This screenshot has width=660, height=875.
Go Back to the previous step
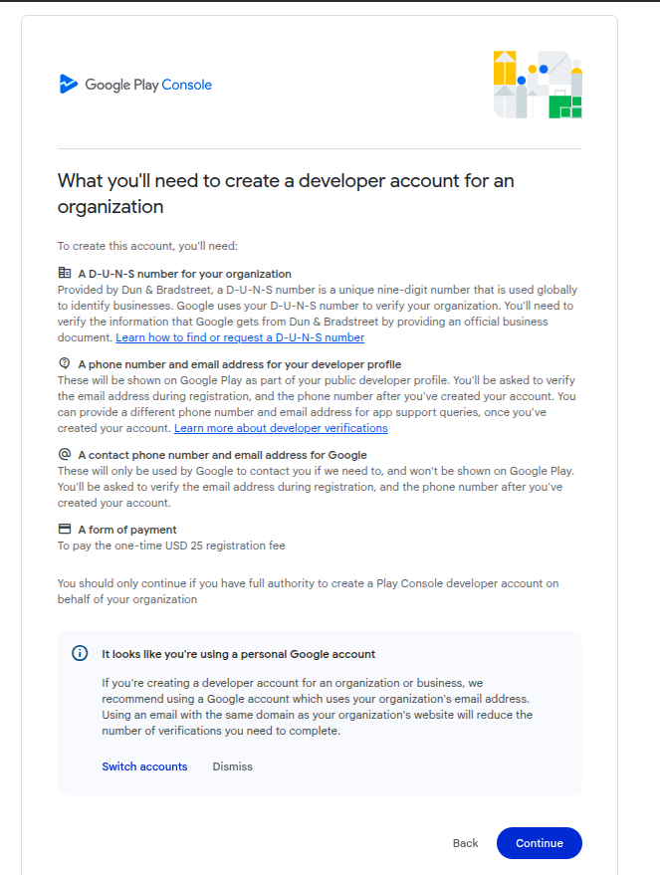(465, 843)
